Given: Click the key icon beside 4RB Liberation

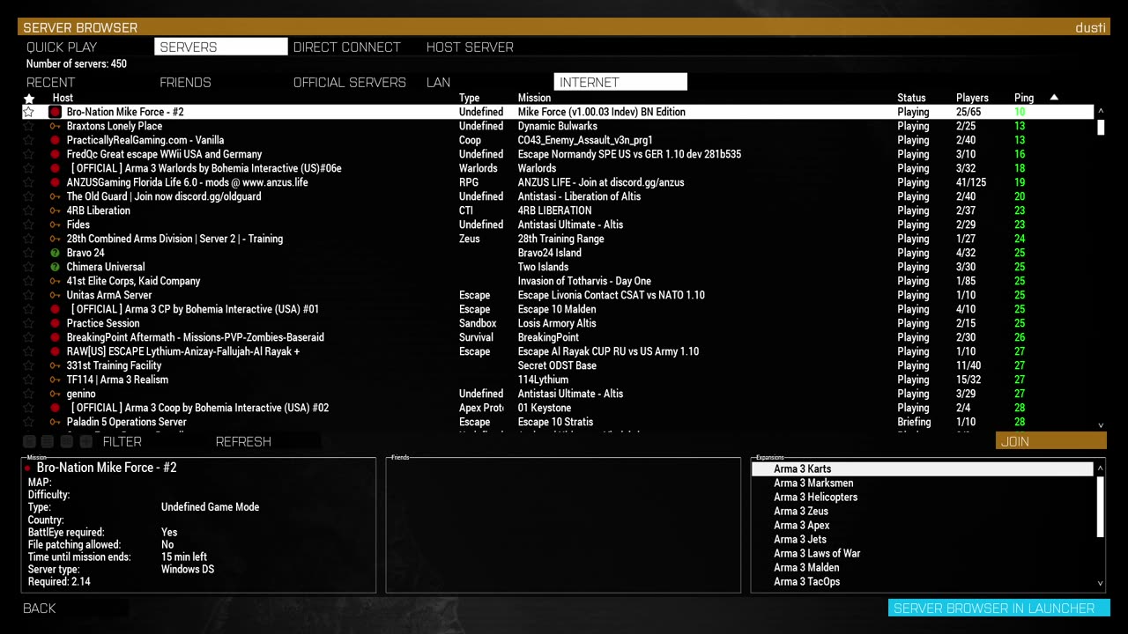Looking at the screenshot, I should tap(55, 210).
